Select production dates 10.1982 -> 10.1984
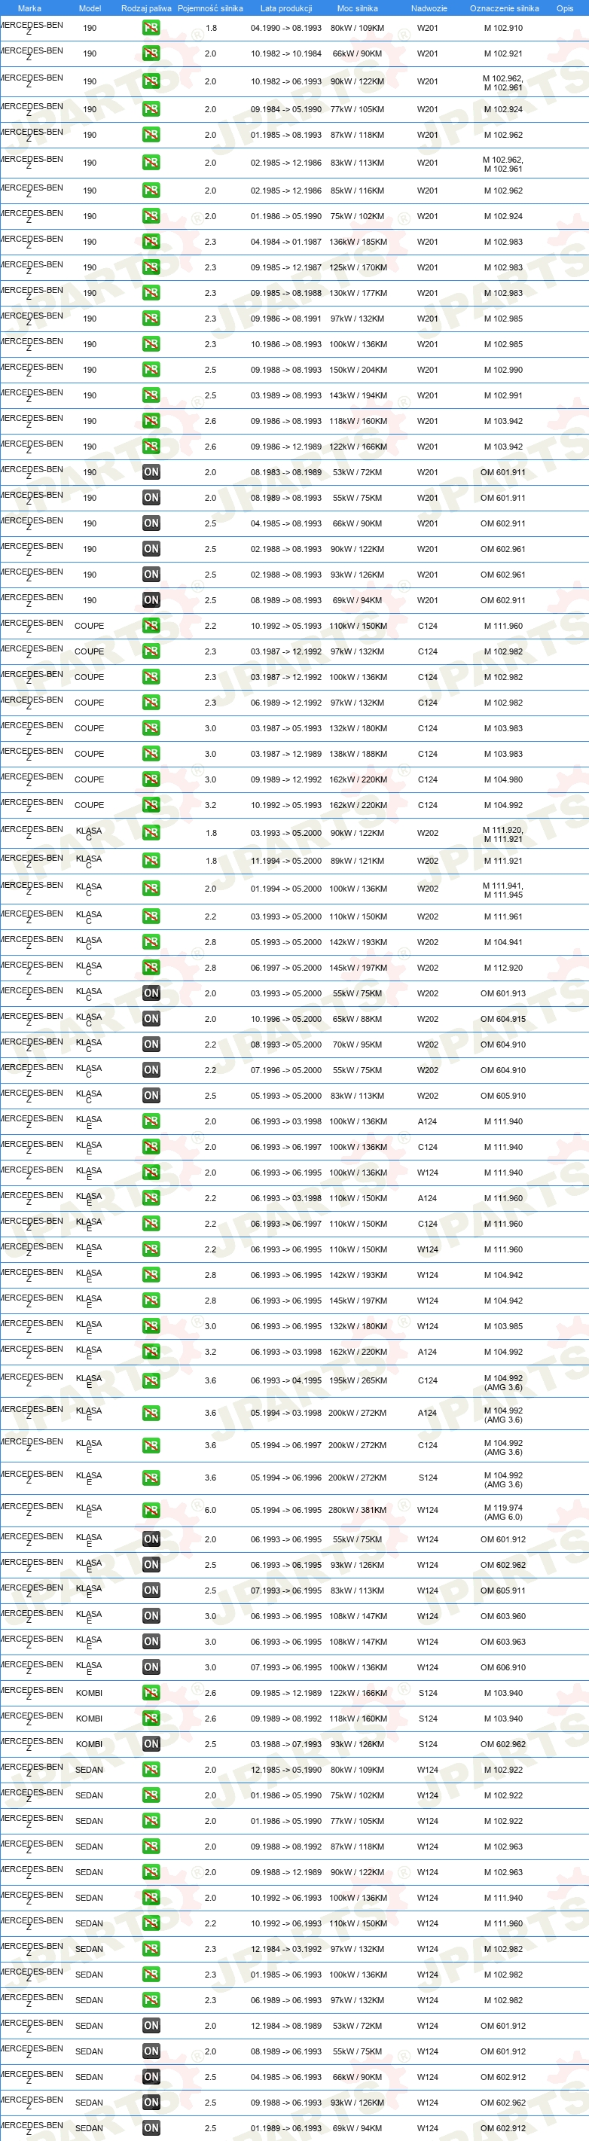Viewport: 589px width, 2141px height. coord(285,54)
